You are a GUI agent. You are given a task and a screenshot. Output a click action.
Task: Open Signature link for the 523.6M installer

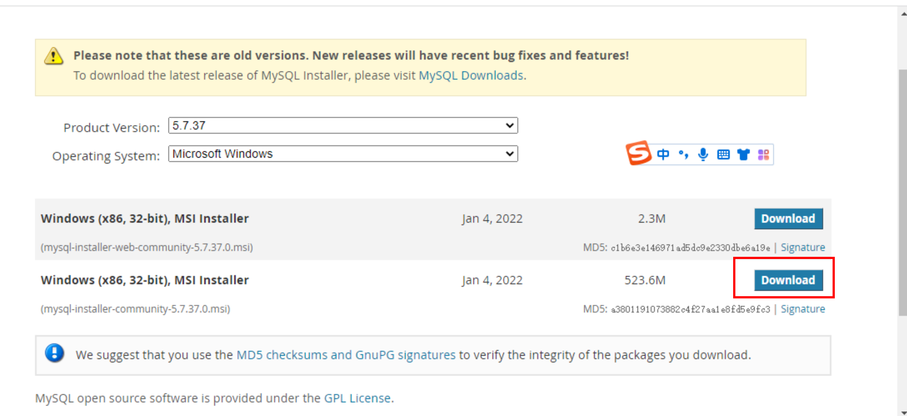tap(803, 309)
